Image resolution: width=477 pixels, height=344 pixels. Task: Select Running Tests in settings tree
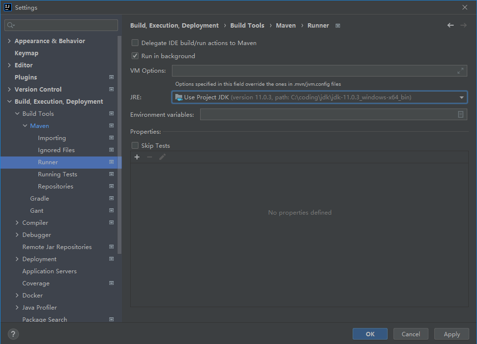(x=57, y=174)
